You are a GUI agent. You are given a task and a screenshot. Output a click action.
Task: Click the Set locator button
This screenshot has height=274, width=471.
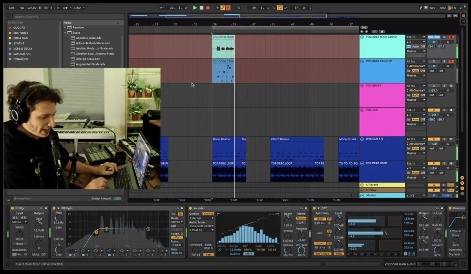(x=364, y=27)
